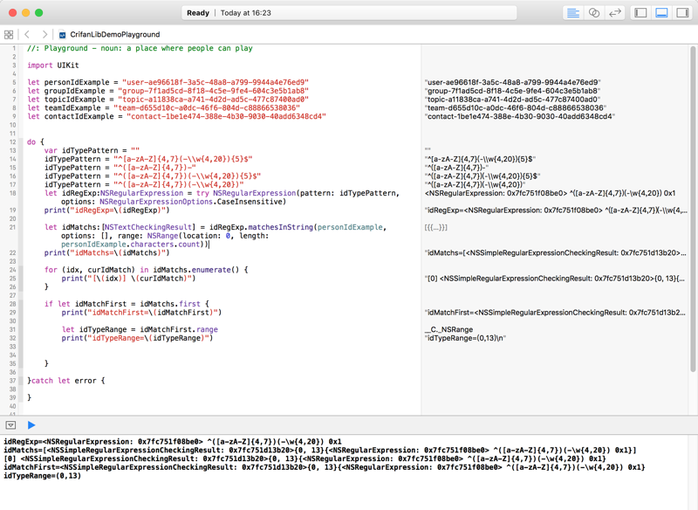Viewport: 698px width, 510px height.
Task: Click the idMatchFirst result in sidebar
Action: [555, 313]
